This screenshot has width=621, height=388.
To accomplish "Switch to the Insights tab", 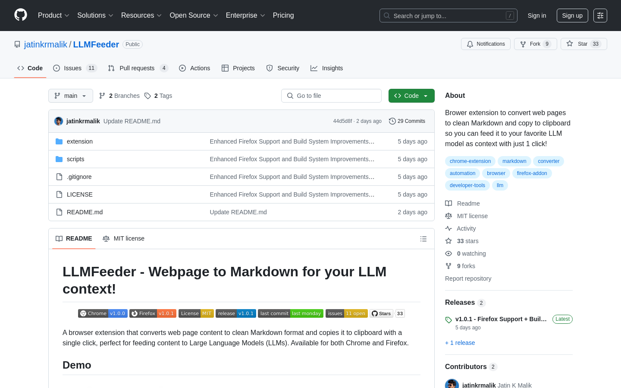I will pyautogui.click(x=327, y=68).
